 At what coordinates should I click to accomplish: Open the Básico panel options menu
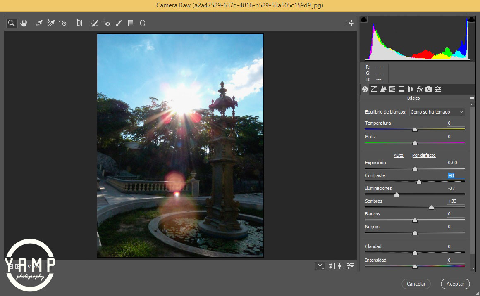472,98
